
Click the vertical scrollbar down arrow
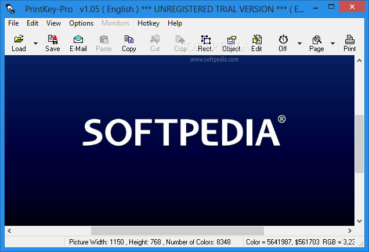point(359,221)
